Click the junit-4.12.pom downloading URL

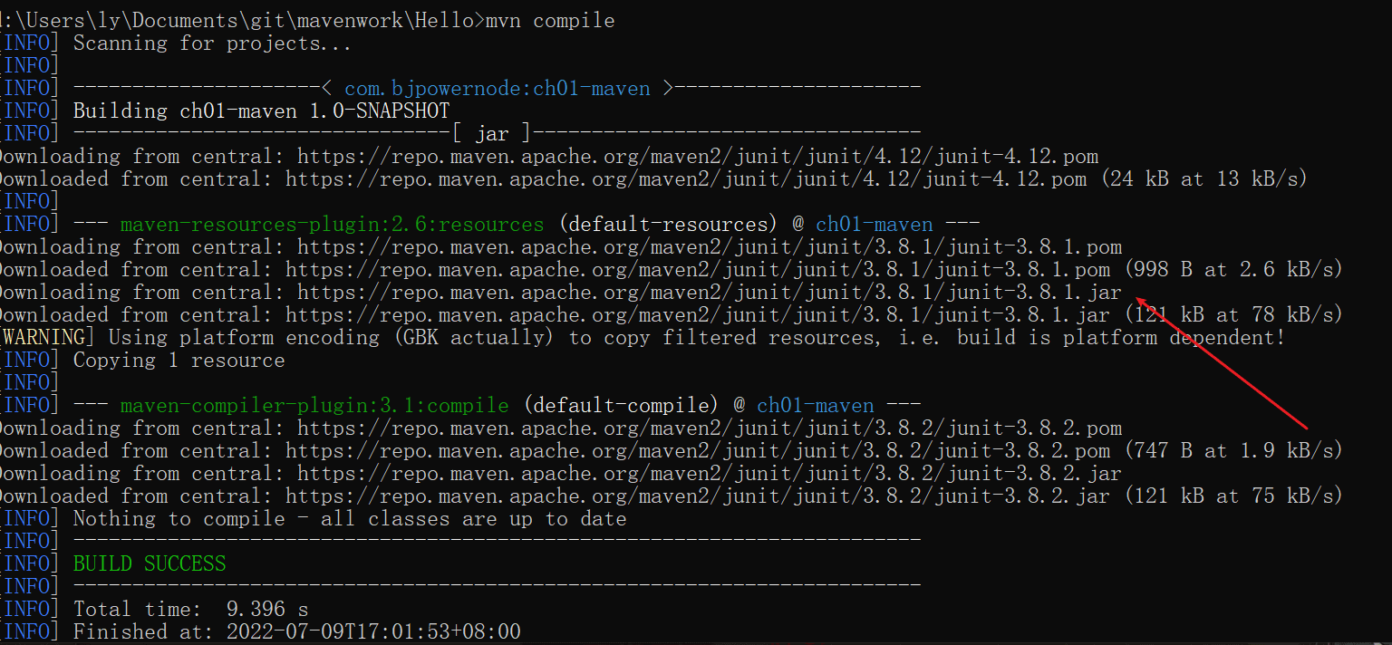[x=698, y=156]
